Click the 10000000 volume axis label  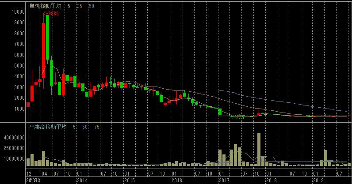click(14, 159)
